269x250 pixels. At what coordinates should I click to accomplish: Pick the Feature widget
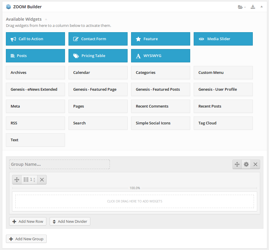pos(161,39)
